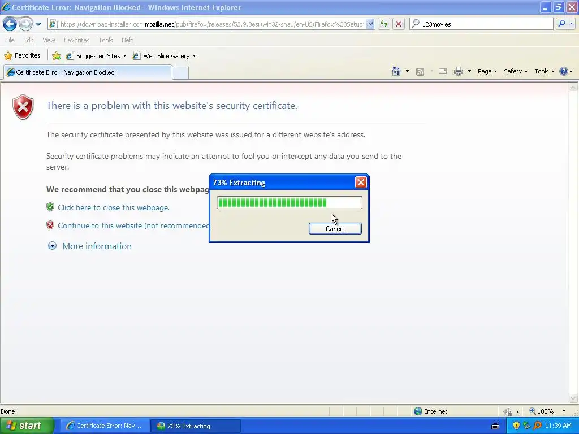
Task: Click the browser Back arrow button
Action: (x=10, y=24)
